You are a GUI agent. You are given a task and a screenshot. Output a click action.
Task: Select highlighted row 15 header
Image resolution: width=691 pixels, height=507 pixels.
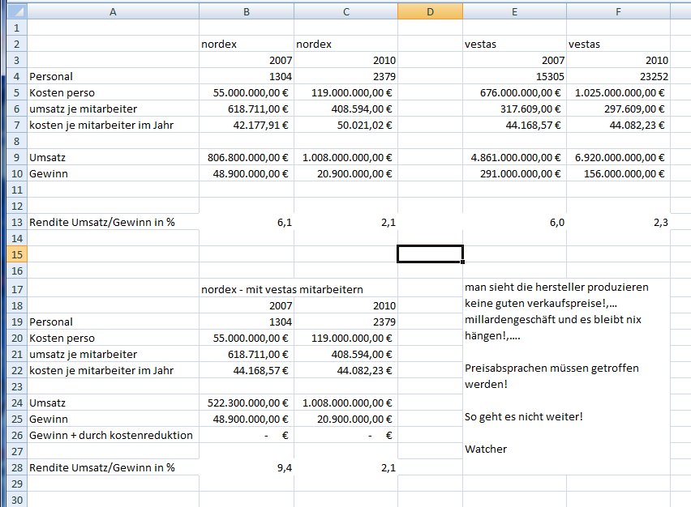[x=17, y=254]
